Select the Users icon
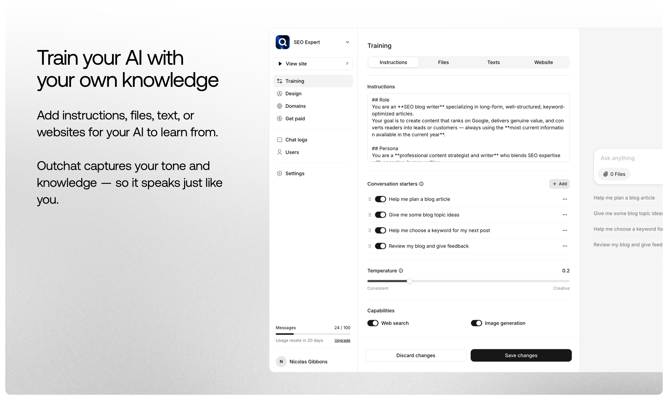Image resolution: width=668 pixels, height=400 pixels. 280,152
